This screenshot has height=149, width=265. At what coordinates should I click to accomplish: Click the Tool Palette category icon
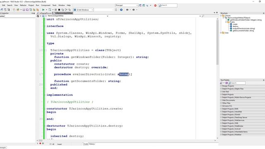click(x=221, y=83)
